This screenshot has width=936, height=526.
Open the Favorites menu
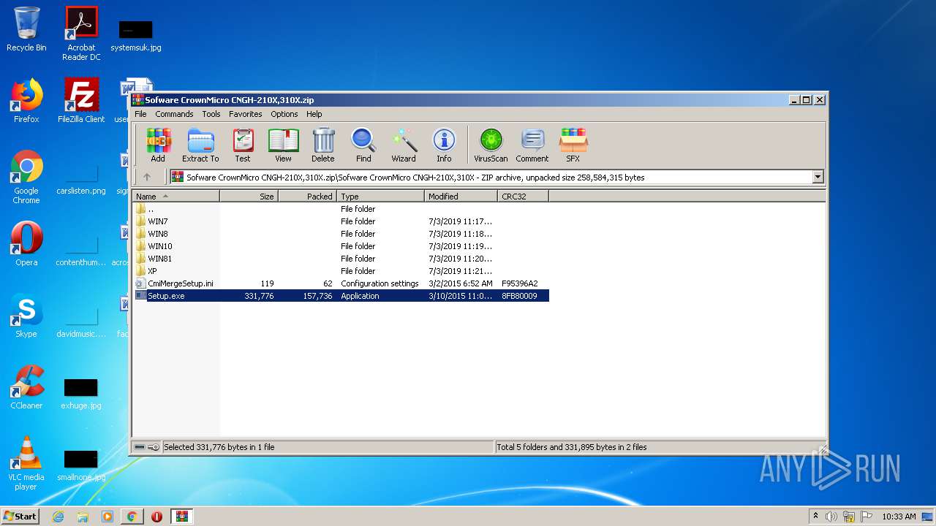coord(245,114)
